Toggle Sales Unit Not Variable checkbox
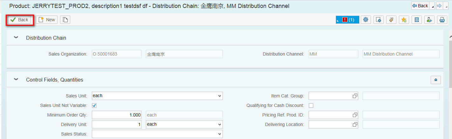Screen dimensions: 452x139 (94, 105)
